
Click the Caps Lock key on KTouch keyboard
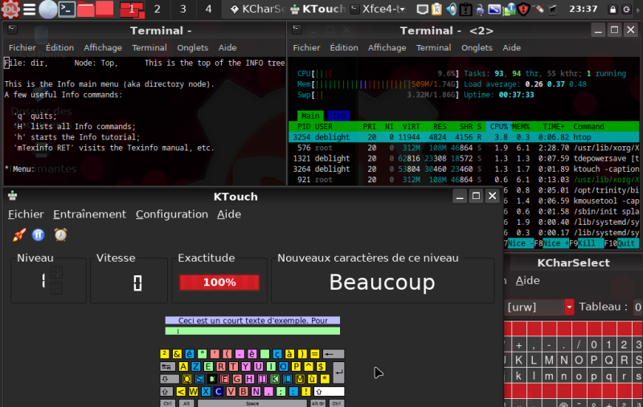[x=170, y=379]
